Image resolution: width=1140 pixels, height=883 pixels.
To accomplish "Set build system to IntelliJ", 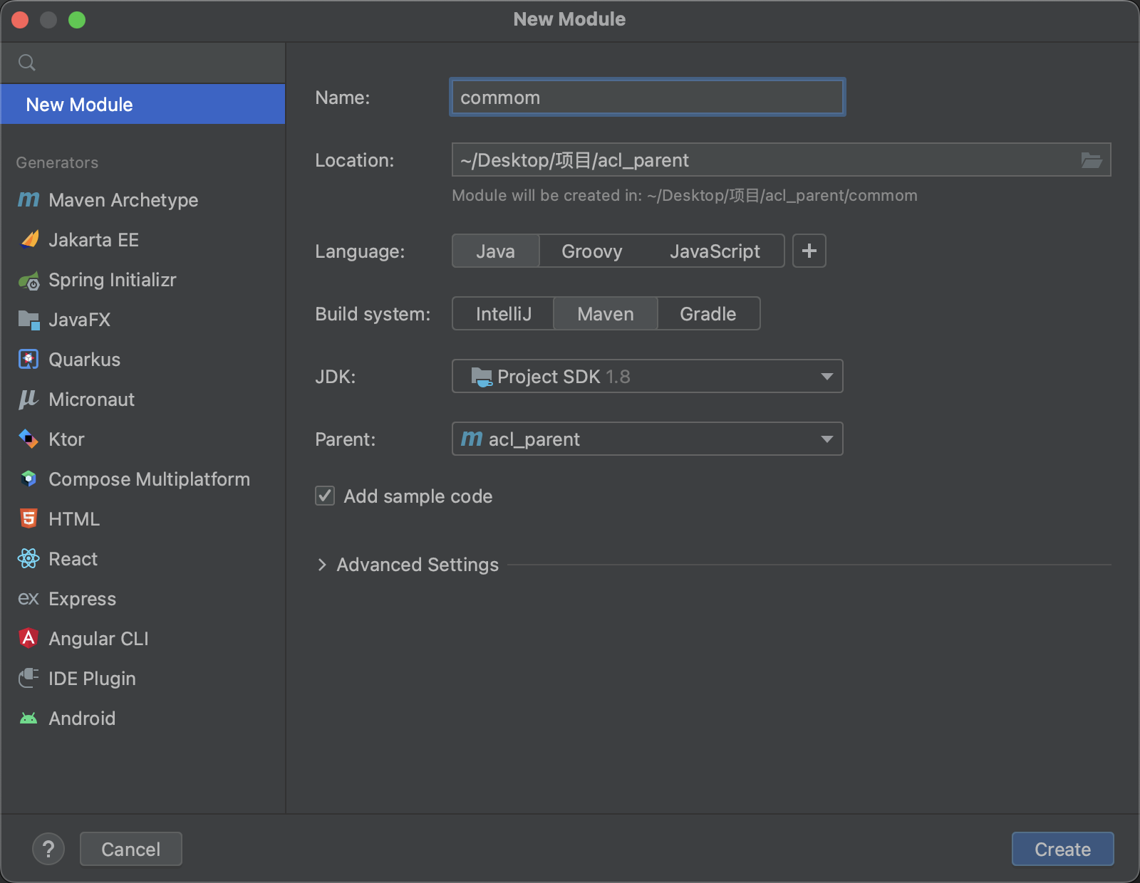I will point(503,314).
